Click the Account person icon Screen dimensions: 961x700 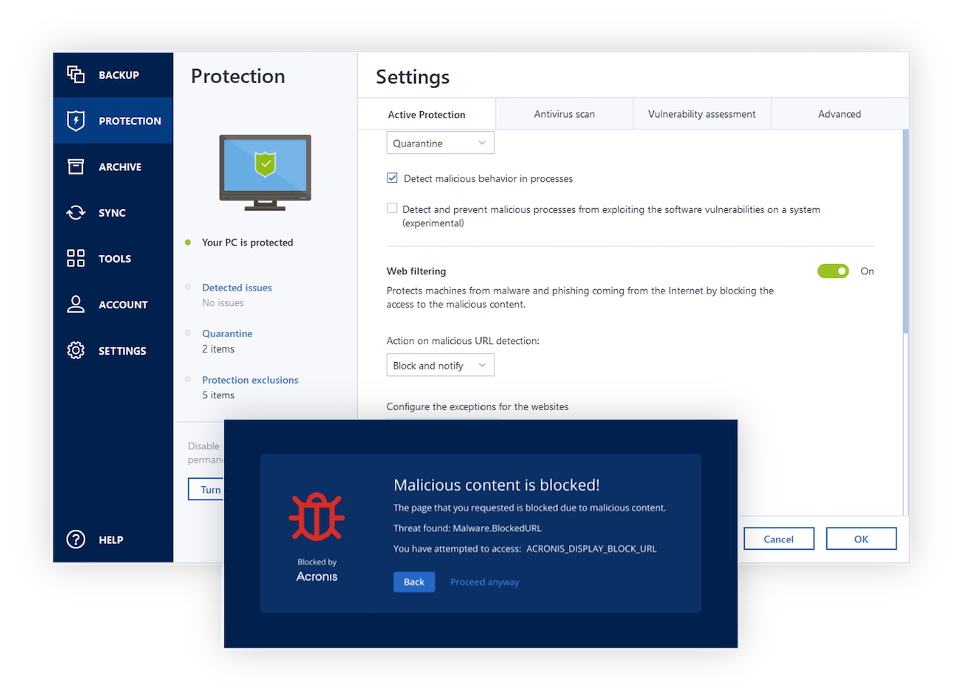point(75,304)
